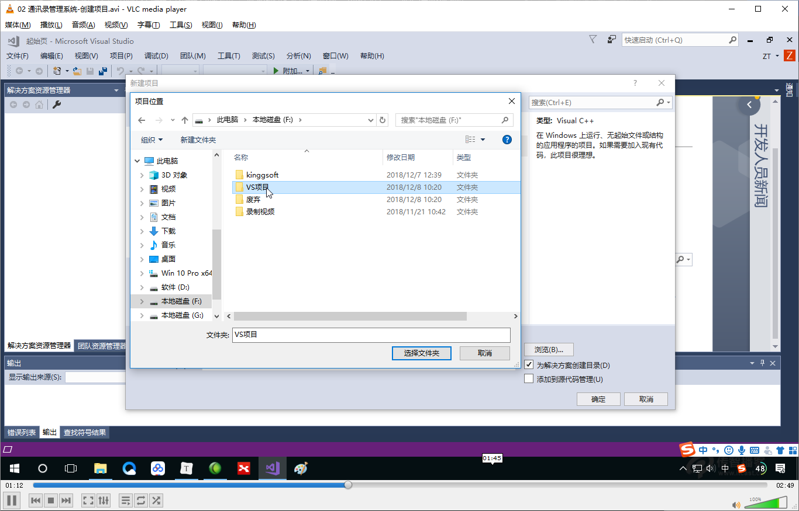Image resolution: width=799 pixels, height=511 pixels.
Task: Open VLC 音频(A) menu
Action: tap(83, 25)
